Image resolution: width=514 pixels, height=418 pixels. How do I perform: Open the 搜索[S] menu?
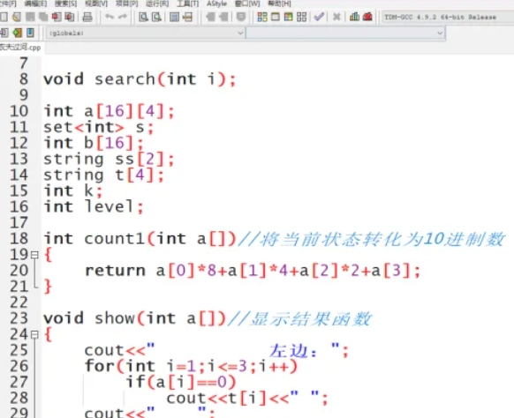click(x=65, y=4)
